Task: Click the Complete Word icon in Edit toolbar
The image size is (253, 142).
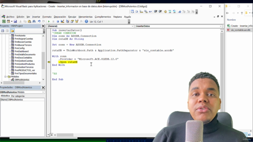Action: point(150,11)
